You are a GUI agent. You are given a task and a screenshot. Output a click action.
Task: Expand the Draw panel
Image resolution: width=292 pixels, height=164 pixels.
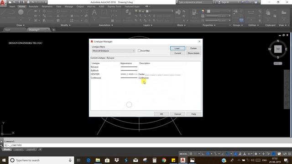[x=20, y=25]
